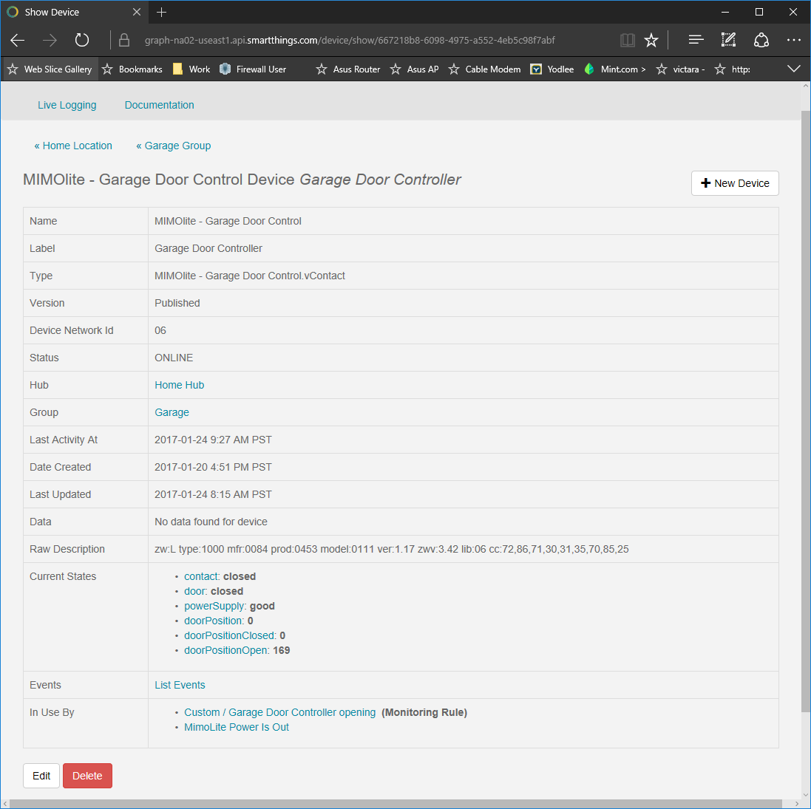
Task: Open Asus Router bookmark
Action: (348, 69)
